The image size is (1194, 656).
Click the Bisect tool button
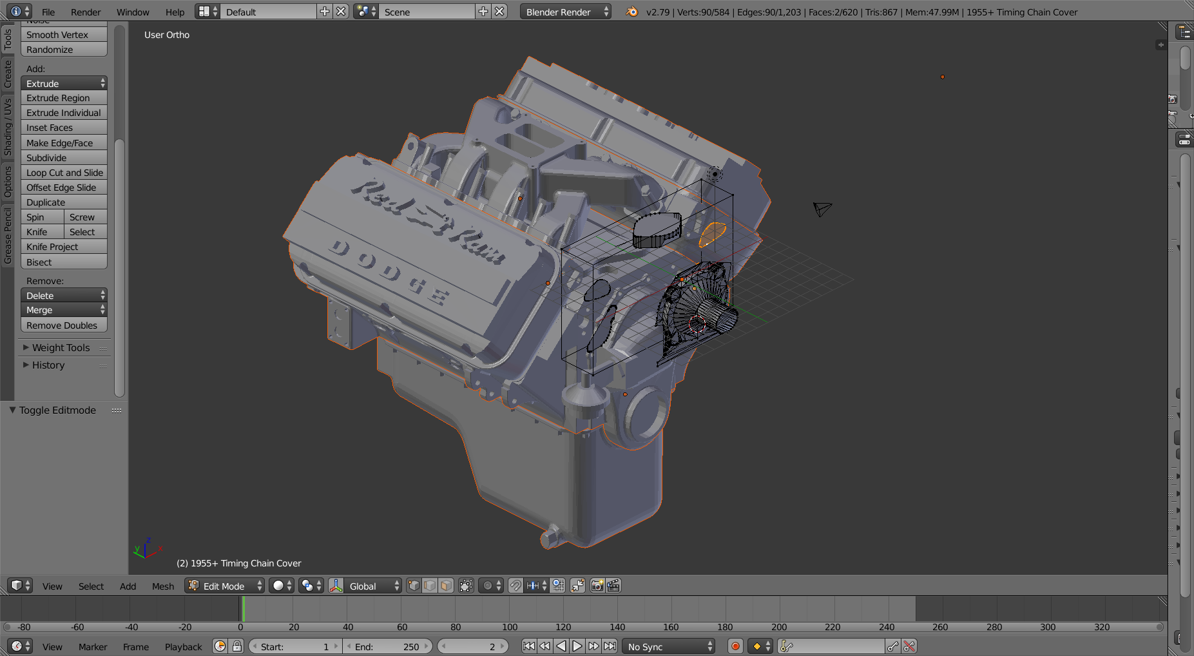(x=64, y=262)
